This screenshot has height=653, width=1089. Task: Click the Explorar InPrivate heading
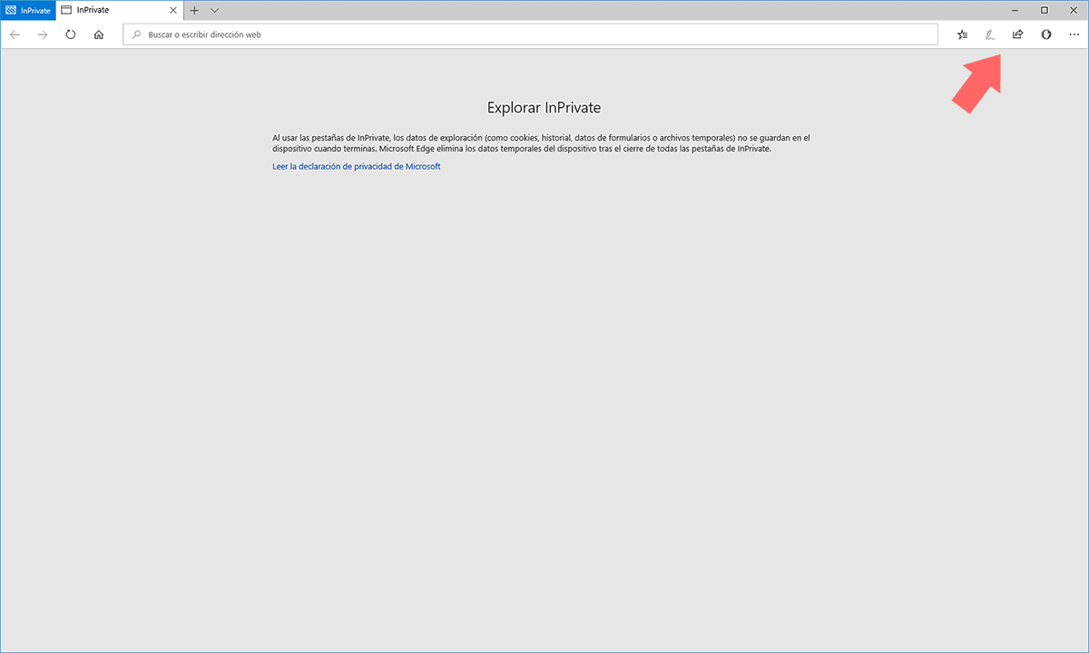544,107
